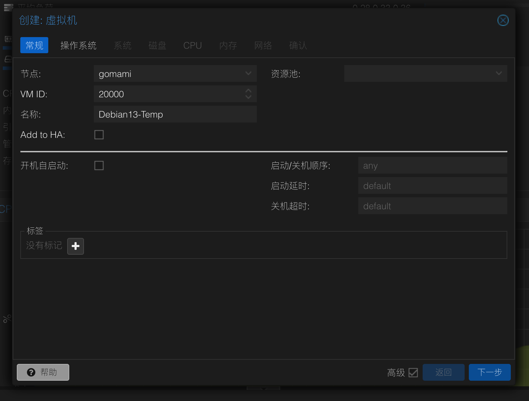The width and height of the screenshot is (529, 401).
Task: Click the 返回 back button
Action: coord(443,372)
